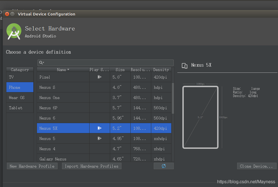278x187 pixels.
Task: Click the 768... resolution cell
Action: (x=141, y=149)
